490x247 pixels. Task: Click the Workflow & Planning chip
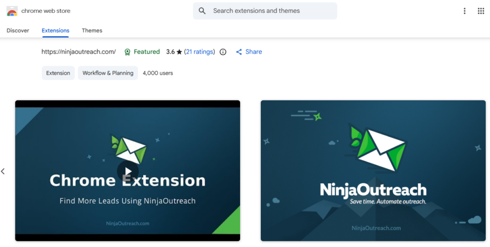108,73
